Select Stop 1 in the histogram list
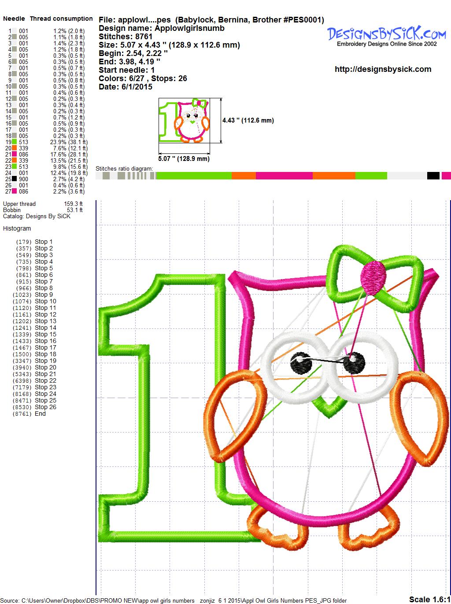This screenshot has height=604, width=451. [43, 242]
